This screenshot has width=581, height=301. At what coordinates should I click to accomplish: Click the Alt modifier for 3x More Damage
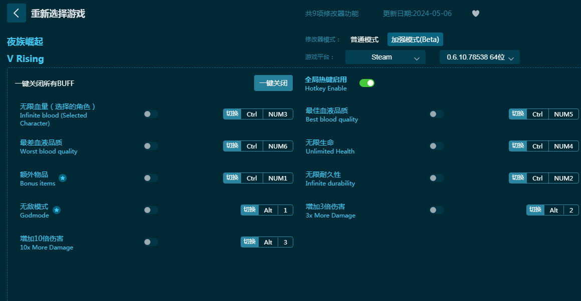554,210
